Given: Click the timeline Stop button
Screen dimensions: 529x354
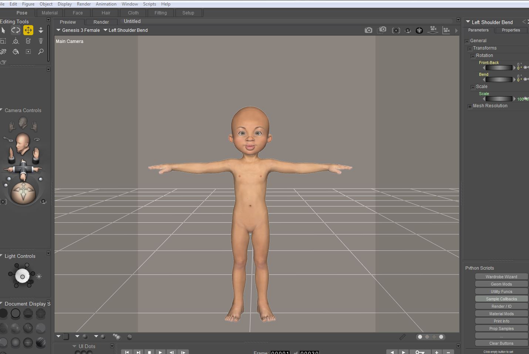Looking at the screenshot, I should (x=149, y=352).
